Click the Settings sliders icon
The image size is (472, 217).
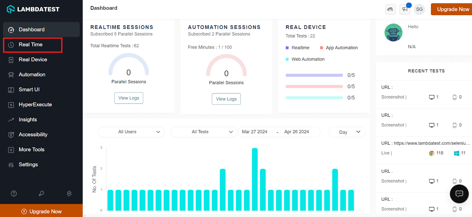(11, 165)
